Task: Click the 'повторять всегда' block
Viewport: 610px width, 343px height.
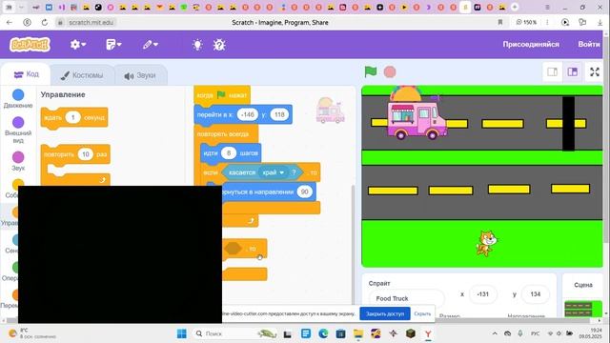Action: [223, 134]
